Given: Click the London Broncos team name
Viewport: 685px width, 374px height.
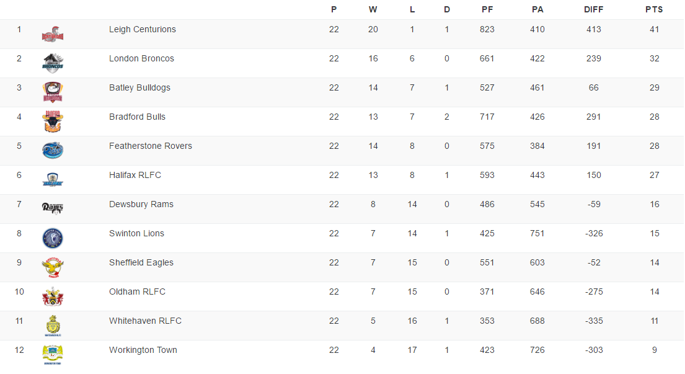Looking at the screenshot, I should click(141, 58).
